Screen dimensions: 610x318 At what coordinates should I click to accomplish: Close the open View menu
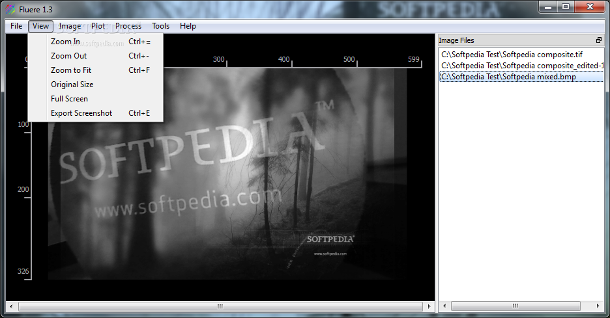(40, 26)
